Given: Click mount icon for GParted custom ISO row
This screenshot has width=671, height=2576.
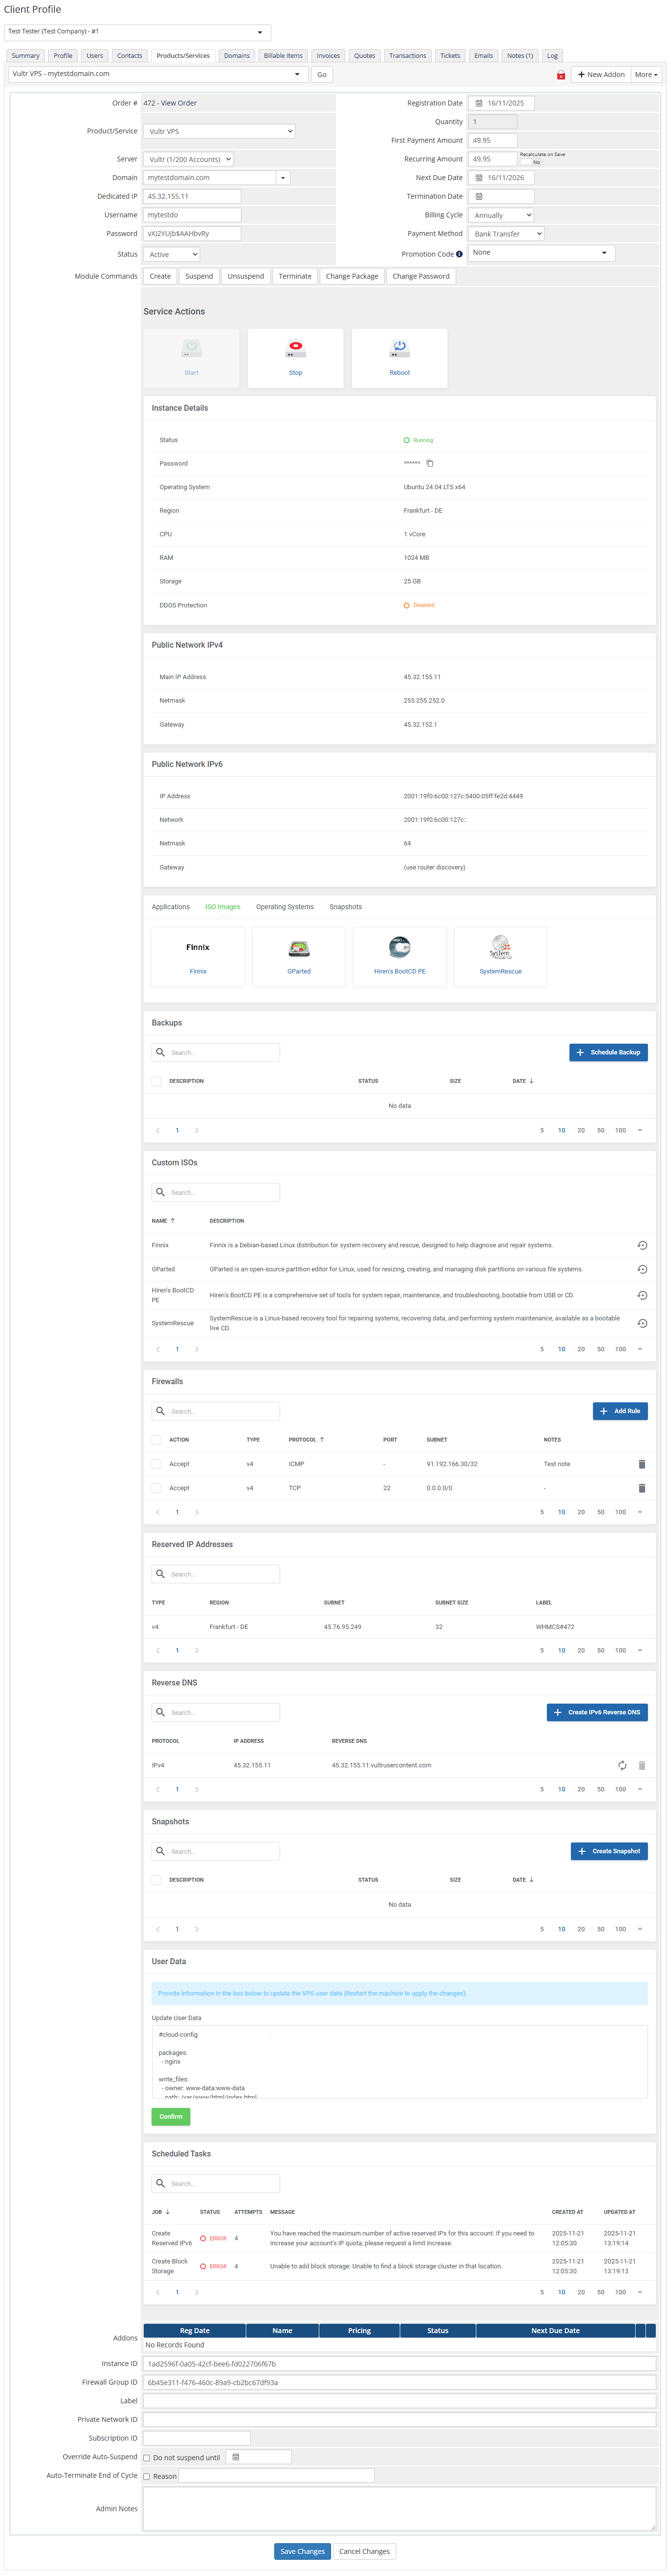Looking at the screenshot, I should (642, 1269).
